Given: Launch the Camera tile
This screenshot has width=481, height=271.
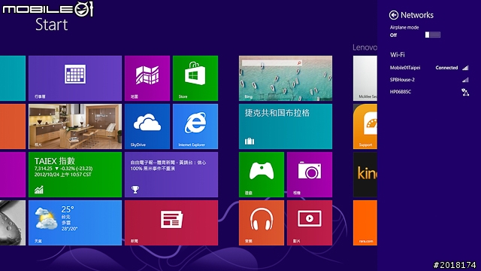Looking at the screenshot, I should (310, 175).
